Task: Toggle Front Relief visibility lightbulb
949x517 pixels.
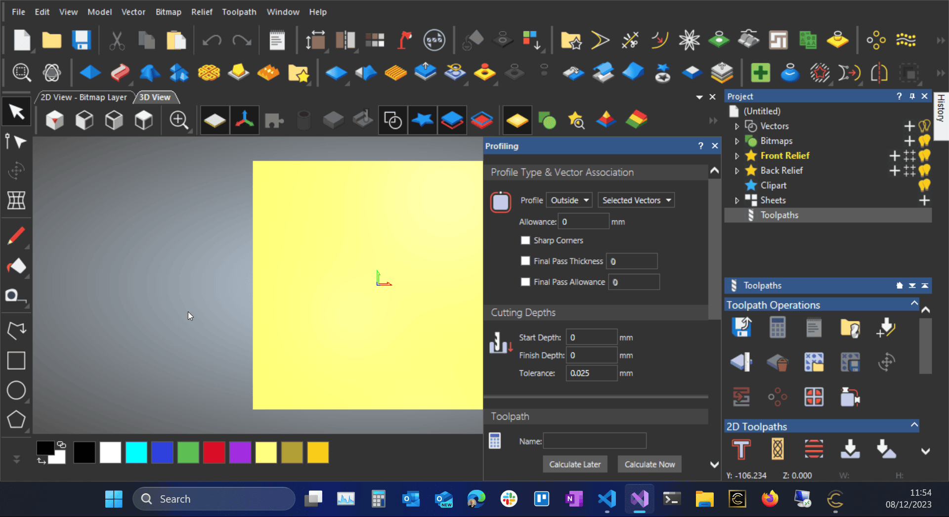Action: pyautogui.click(x=924, y=156)
